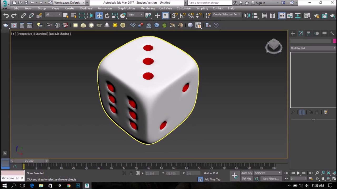337x189 pixels.
Task: Toggle Auto Key animation mode
Action: click(x=247, y=173)
